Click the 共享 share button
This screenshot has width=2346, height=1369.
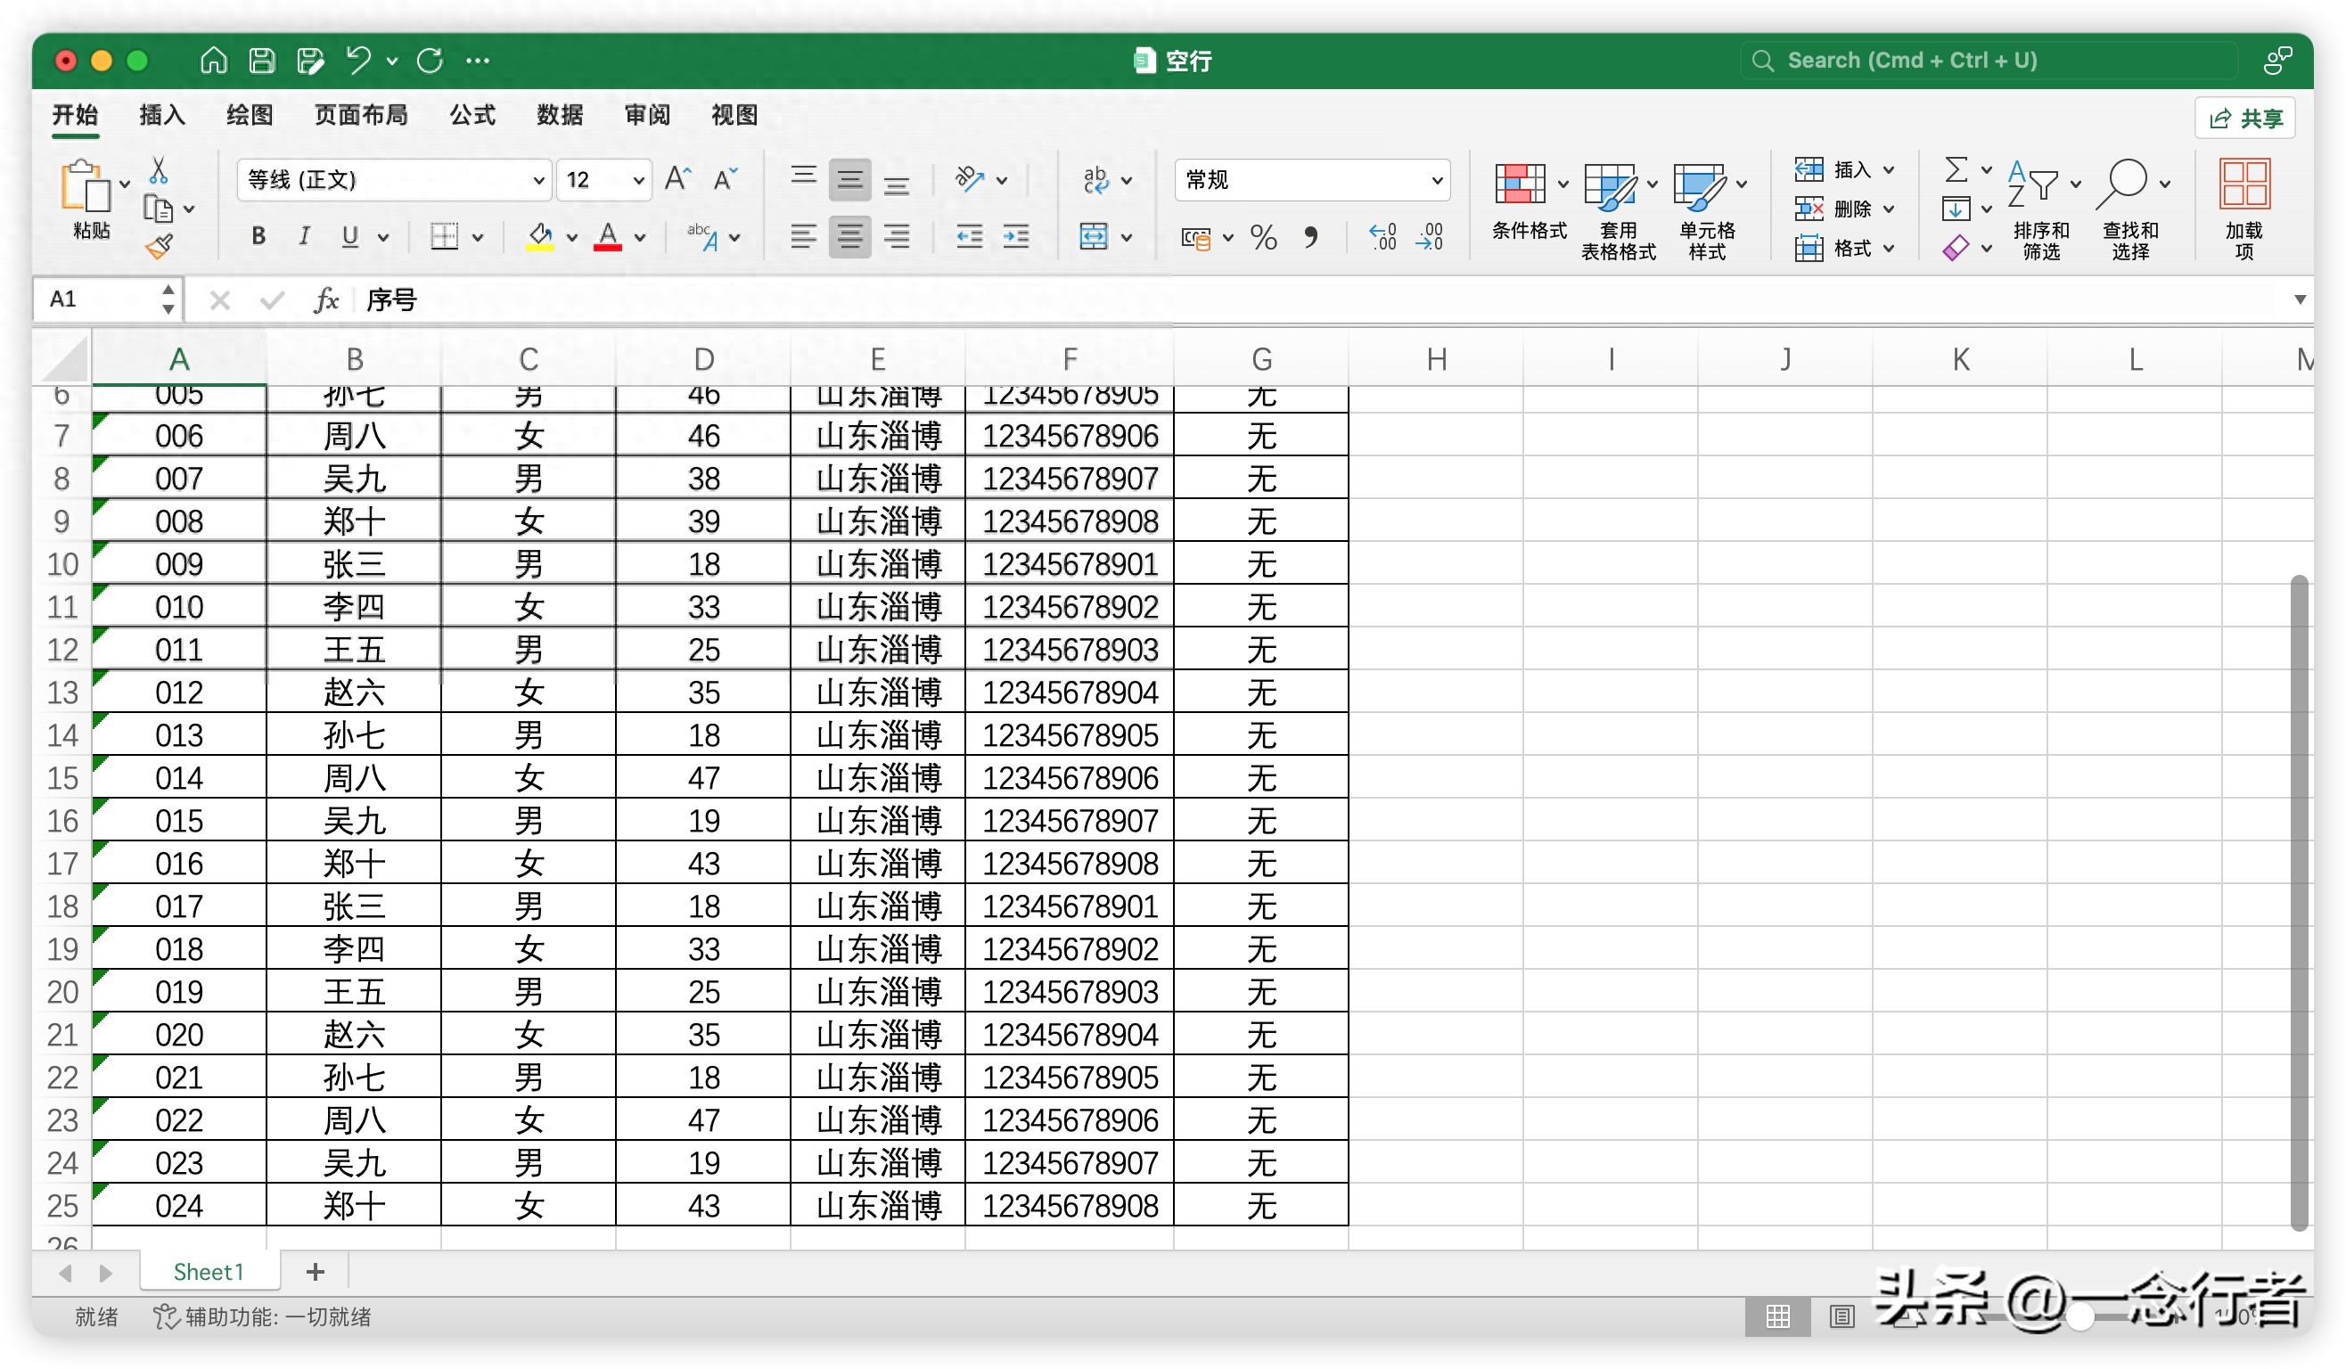(x=2245, y=119)
